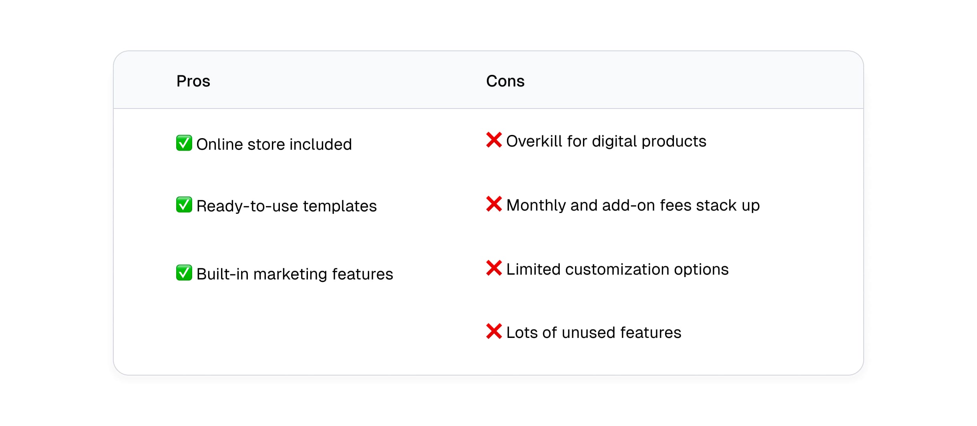Click the green checkmark beside Built-in marketing features

point(184,273)
